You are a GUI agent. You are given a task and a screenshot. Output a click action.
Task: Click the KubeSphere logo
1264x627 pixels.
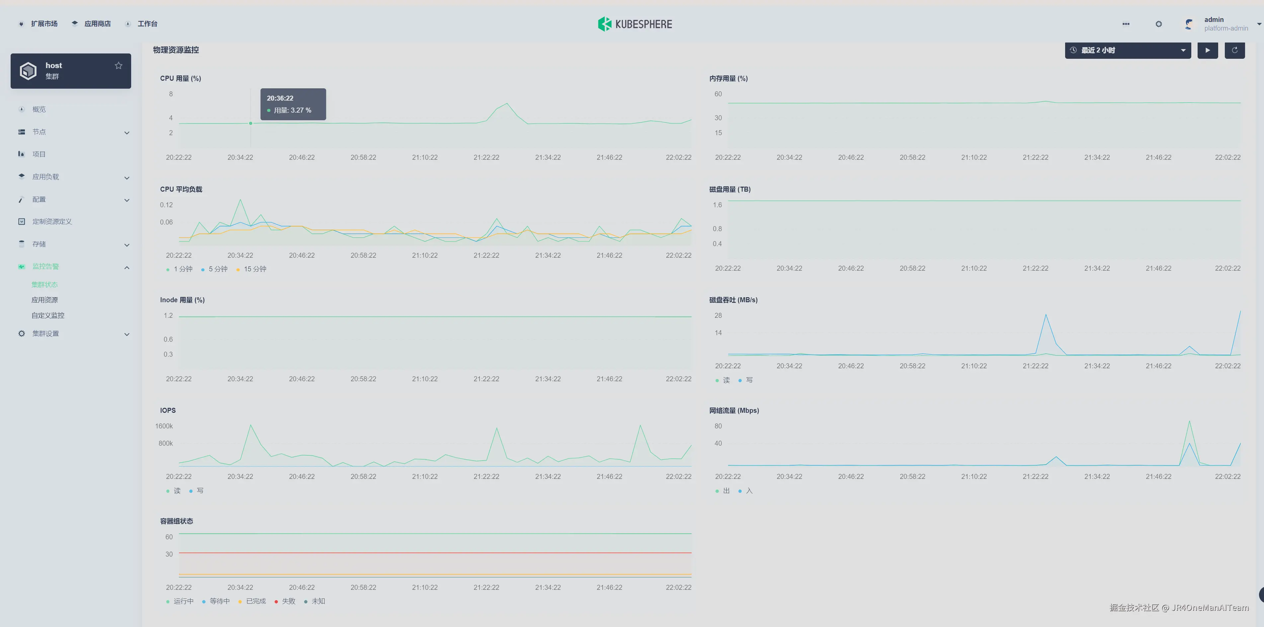point(634,24)
